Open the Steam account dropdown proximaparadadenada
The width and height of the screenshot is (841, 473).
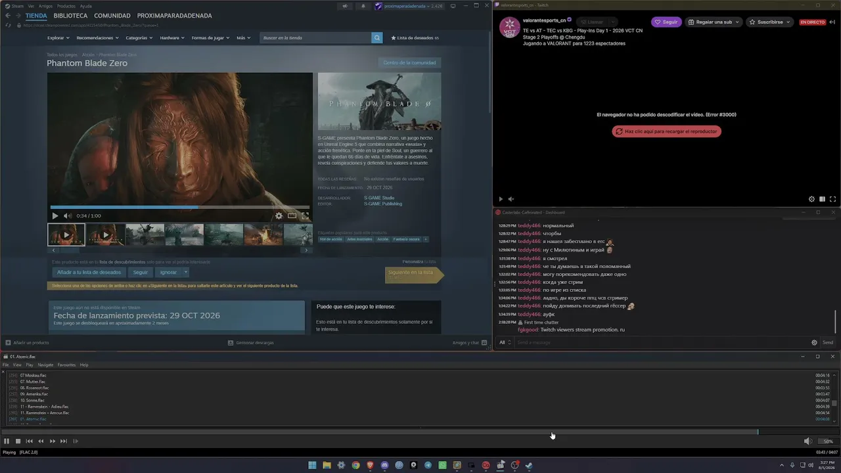(411, 6)
